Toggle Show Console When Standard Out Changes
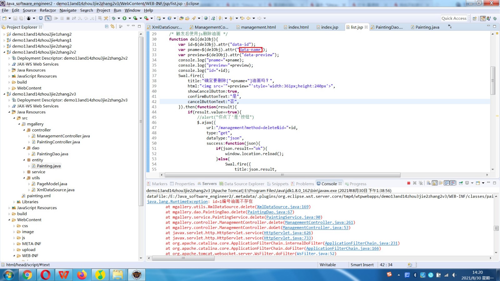Screen dimensions: 500x281 447,183
